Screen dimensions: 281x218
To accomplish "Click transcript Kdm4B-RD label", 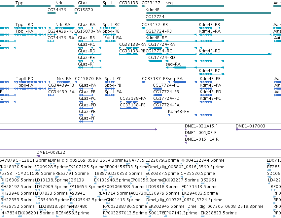I will pyautogui.click(x=210, y=51).
